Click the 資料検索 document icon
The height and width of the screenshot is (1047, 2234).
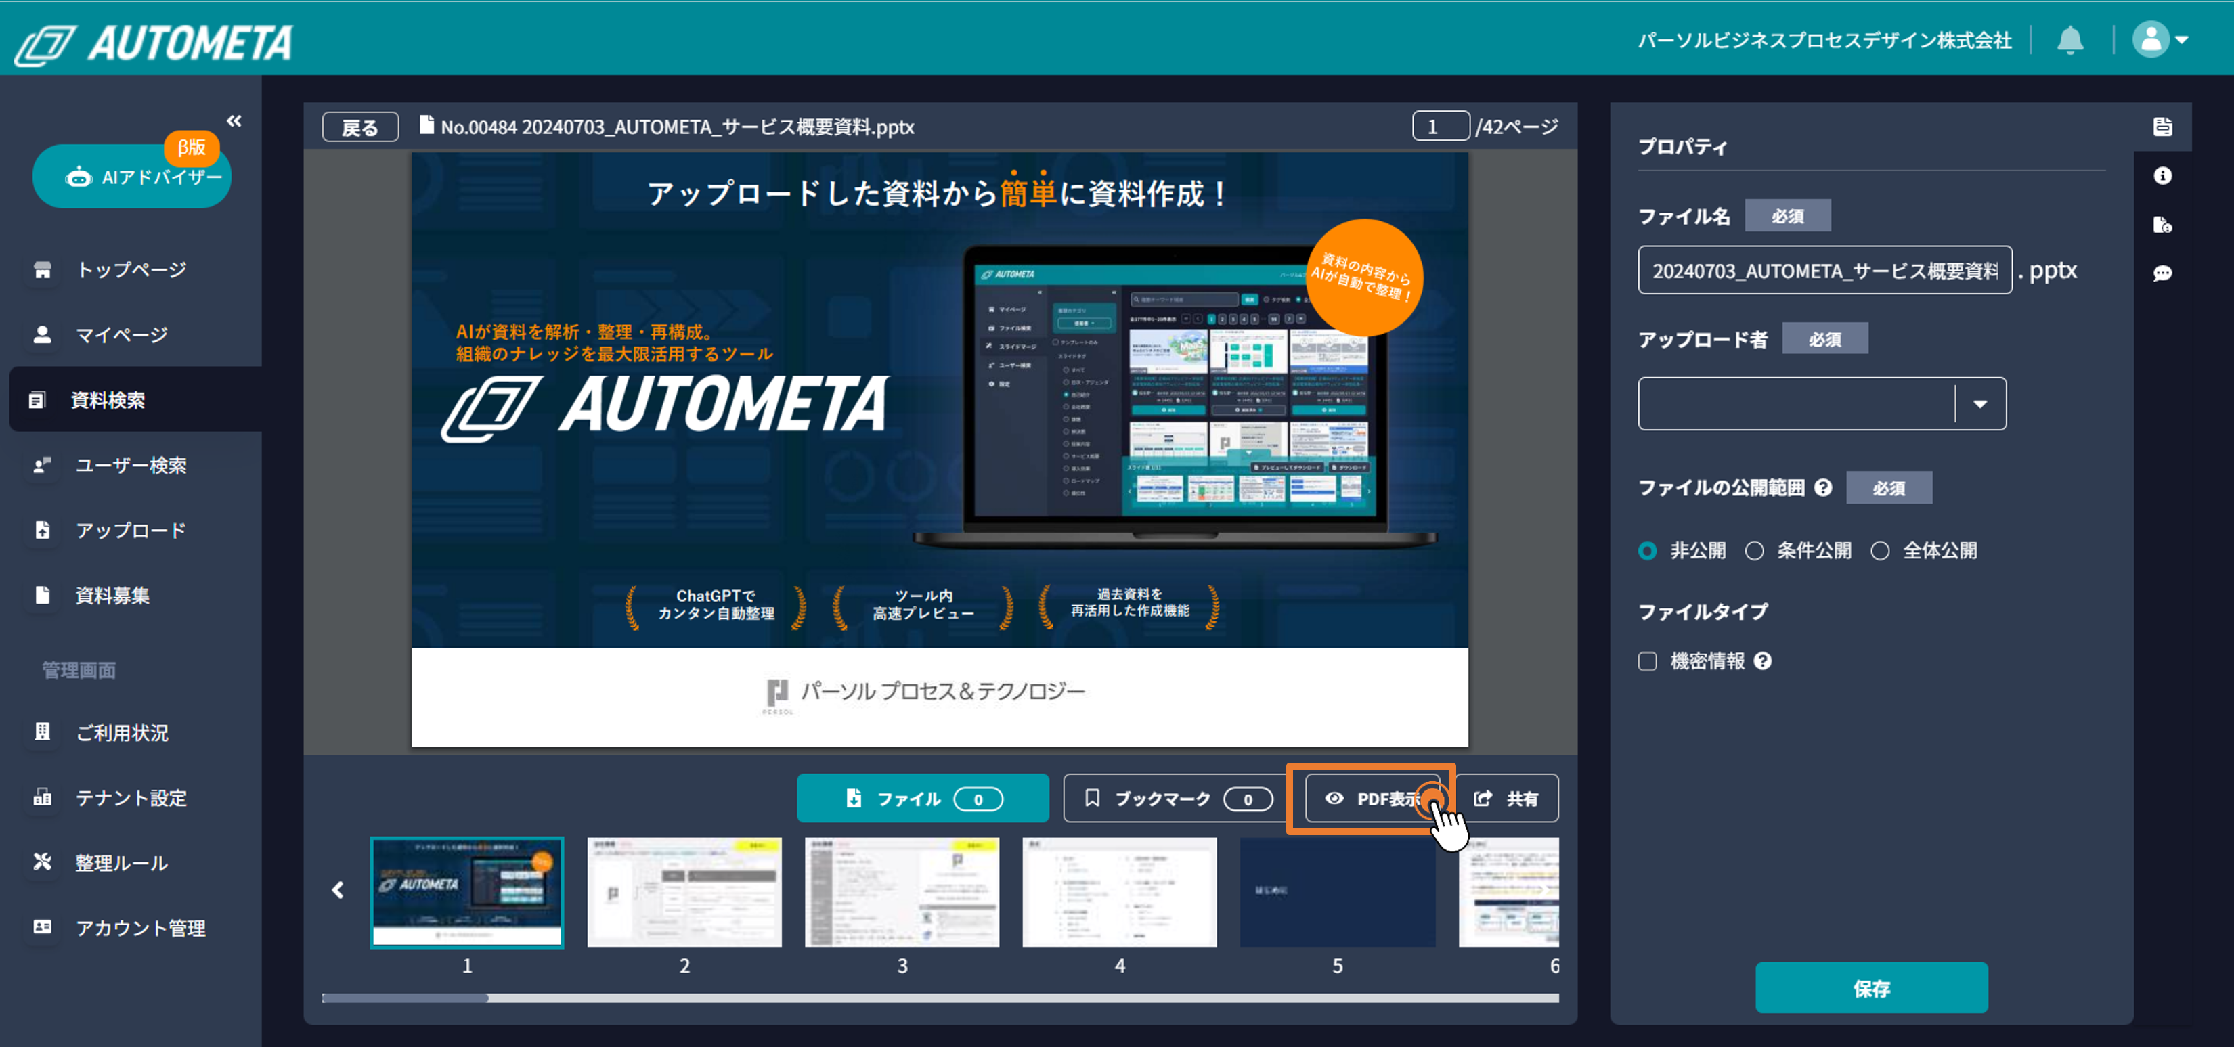(x=37, y=399)
